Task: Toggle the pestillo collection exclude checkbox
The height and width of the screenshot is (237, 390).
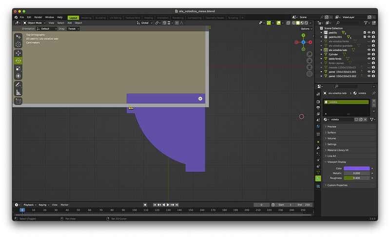Action: pos(365,33)
